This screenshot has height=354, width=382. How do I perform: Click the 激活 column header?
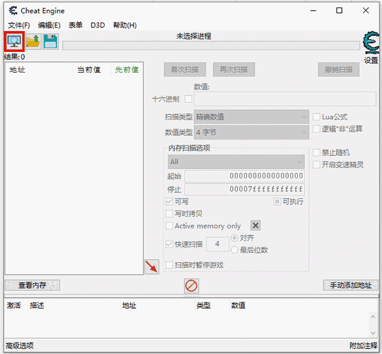14,305
